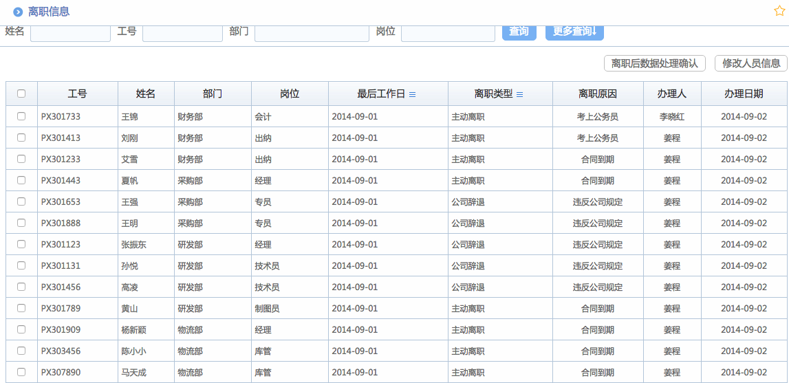
Task: Click the 离职原因 column header
Action: (597, 94)
